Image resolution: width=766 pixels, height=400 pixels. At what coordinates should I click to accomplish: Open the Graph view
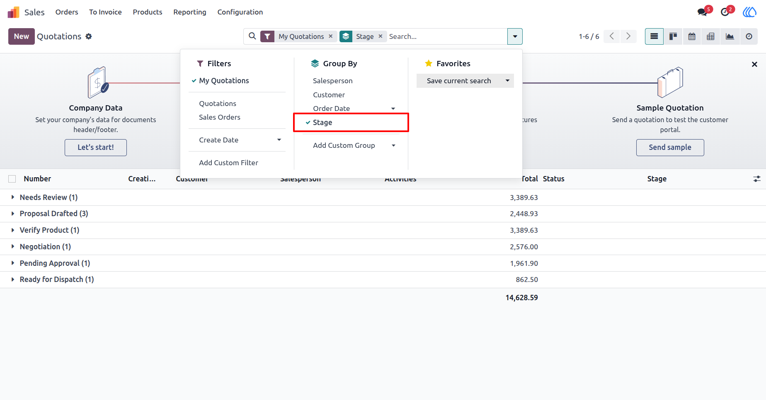click(730, 36)
